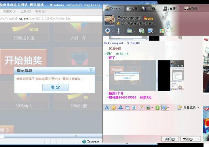Expand the video call options arrow
209x147 pixels.
click(112, 31)
